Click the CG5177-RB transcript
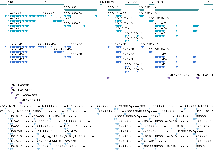This screenshot has width=213, height=150. (x=132, y=36)
